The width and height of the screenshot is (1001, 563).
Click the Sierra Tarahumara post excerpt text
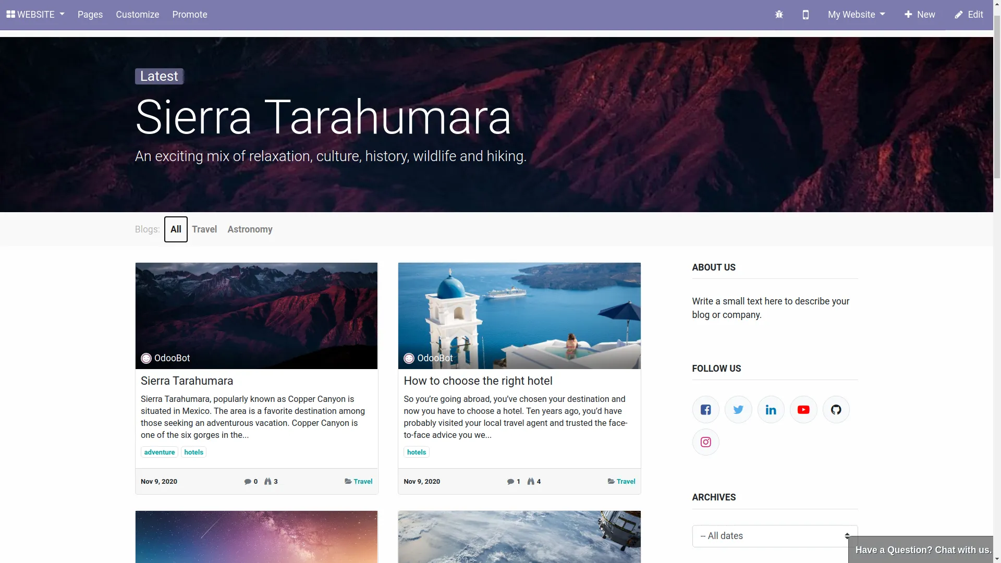(x=253, y=417)
